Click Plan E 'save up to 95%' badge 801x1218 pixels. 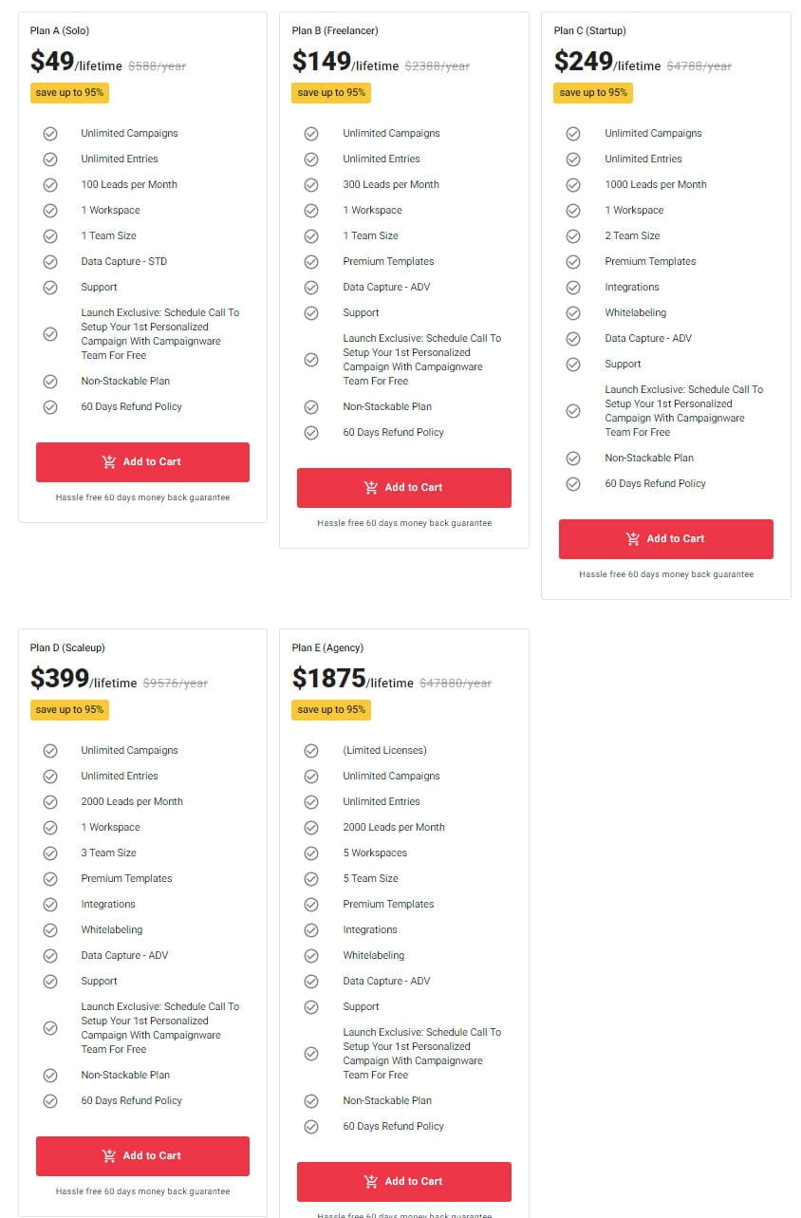coord(331,710)
